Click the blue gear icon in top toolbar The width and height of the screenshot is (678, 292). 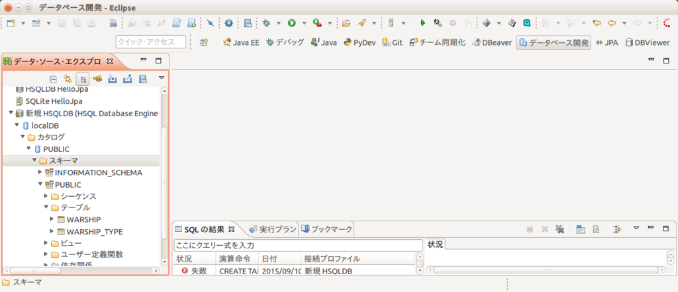[x=228, y=23]
